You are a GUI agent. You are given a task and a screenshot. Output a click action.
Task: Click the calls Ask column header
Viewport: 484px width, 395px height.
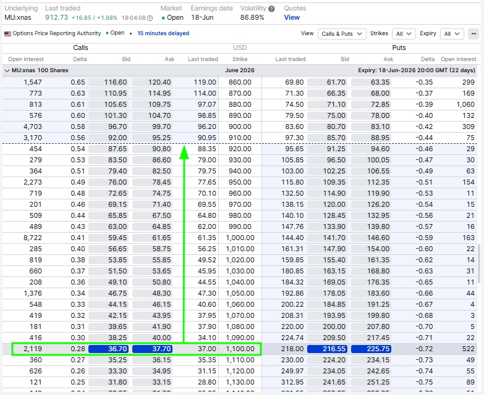(x=169, y=59)
